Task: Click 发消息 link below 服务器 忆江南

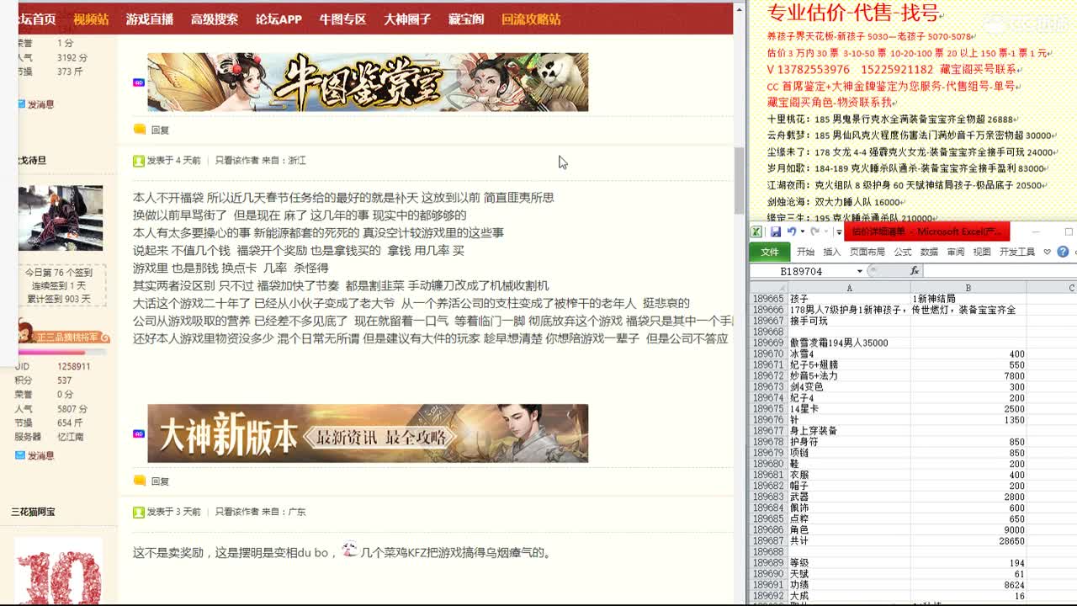Action: coord(40,455)
